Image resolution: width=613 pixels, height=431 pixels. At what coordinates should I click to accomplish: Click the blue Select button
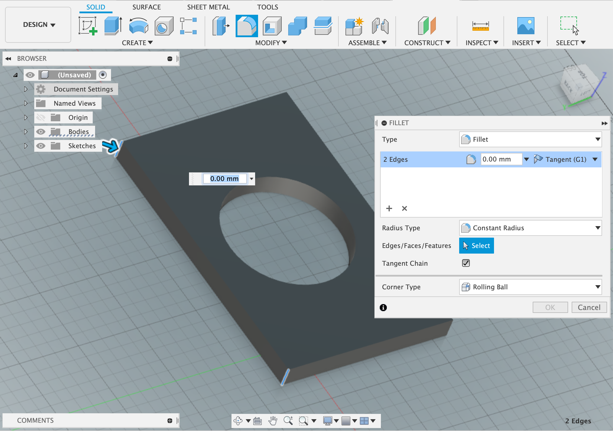tap(476, 246)
